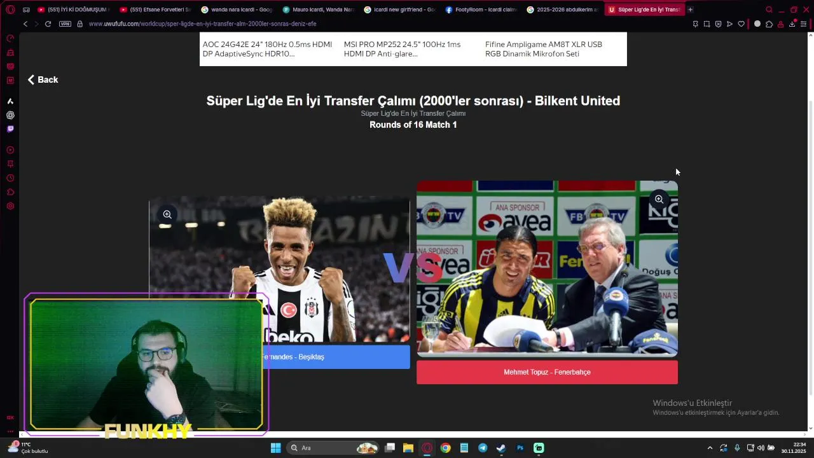Open Fifine Ampligame microphone ad
Viewport: 814px width, 458px height.
[x=544, y=49]
